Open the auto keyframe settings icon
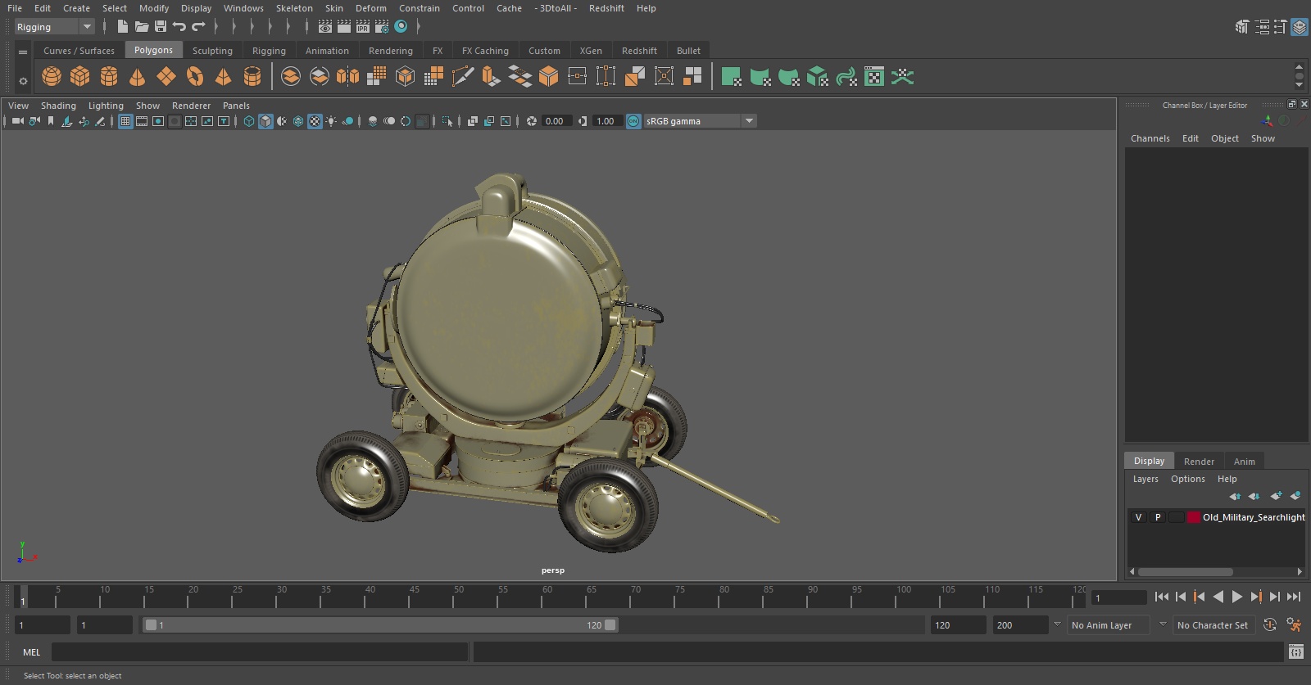This screenshot has width=1311, height=685. coord(1270,625)
